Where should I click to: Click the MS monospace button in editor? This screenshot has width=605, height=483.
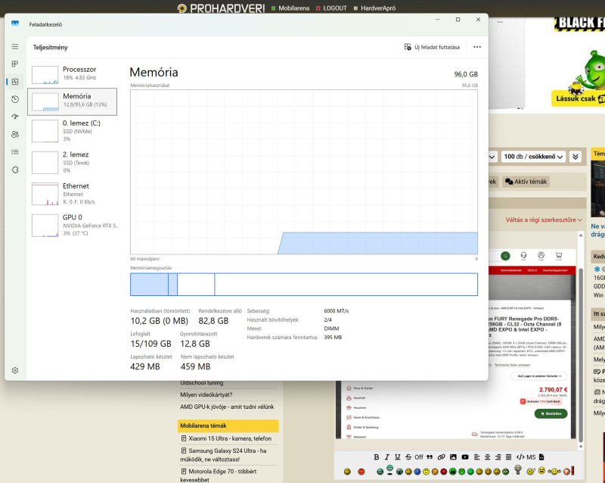pyautogui.click(x=531, y=457)
